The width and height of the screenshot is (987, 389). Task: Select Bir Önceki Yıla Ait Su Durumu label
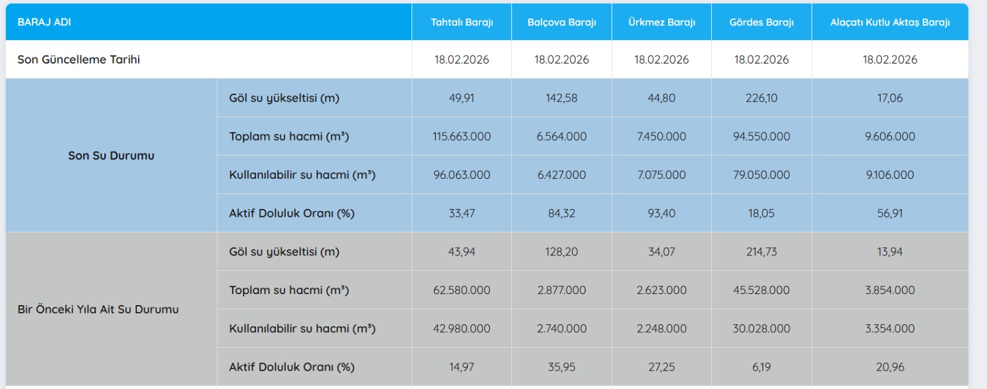click(x=98, y=309)
